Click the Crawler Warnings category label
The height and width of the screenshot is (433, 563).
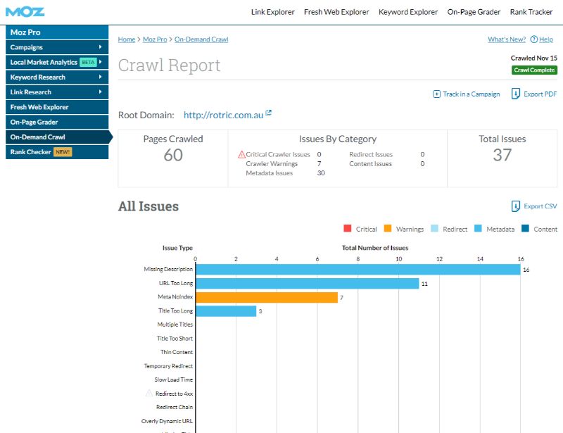[272, 164]
